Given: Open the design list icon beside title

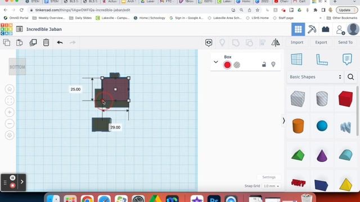Looking at the screenshot, I should click(20, 29).
